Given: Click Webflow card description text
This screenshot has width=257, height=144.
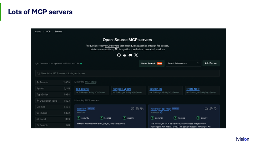Looking at the screenshot, I should 101,124.
